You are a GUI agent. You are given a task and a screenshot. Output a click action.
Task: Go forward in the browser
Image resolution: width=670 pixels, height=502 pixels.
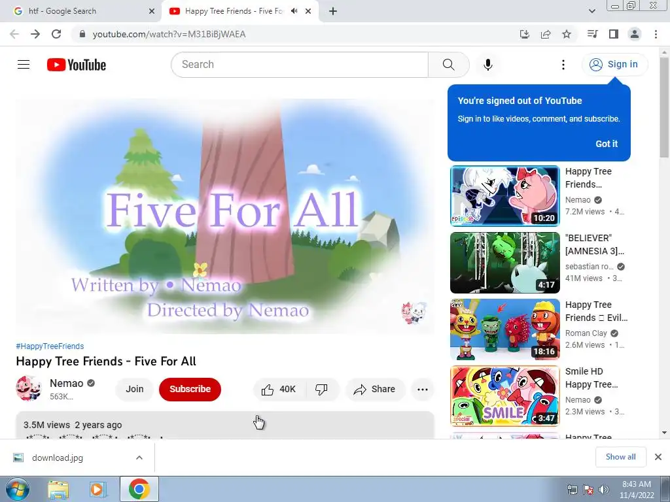[x=35, y=34]
